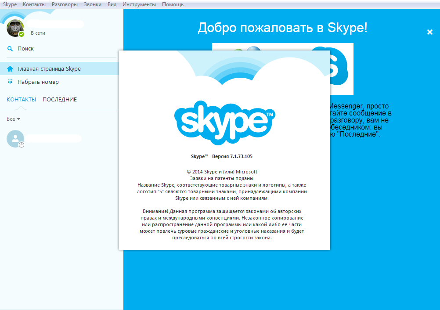Click the Skype logo in About dialog

point(224,123)
